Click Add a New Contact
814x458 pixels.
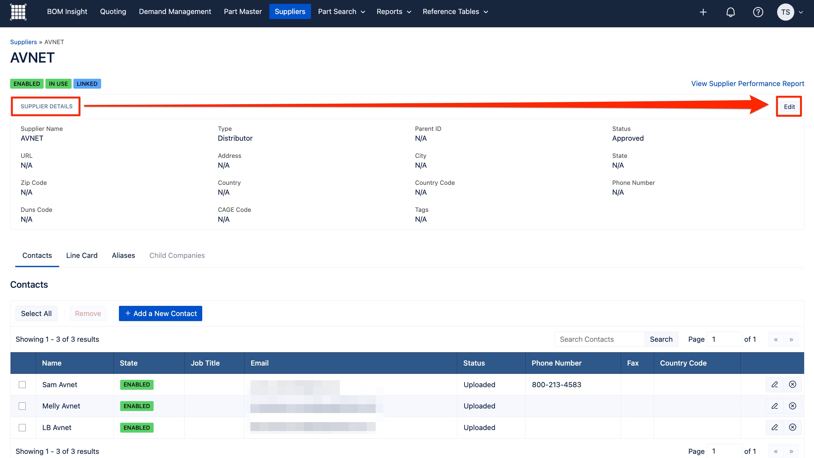161,313
